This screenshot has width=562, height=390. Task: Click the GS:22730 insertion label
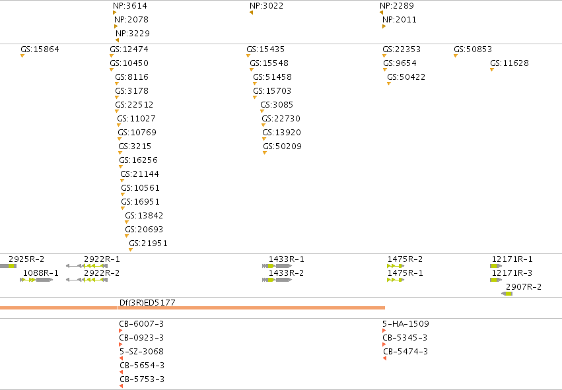click(281, 119)
